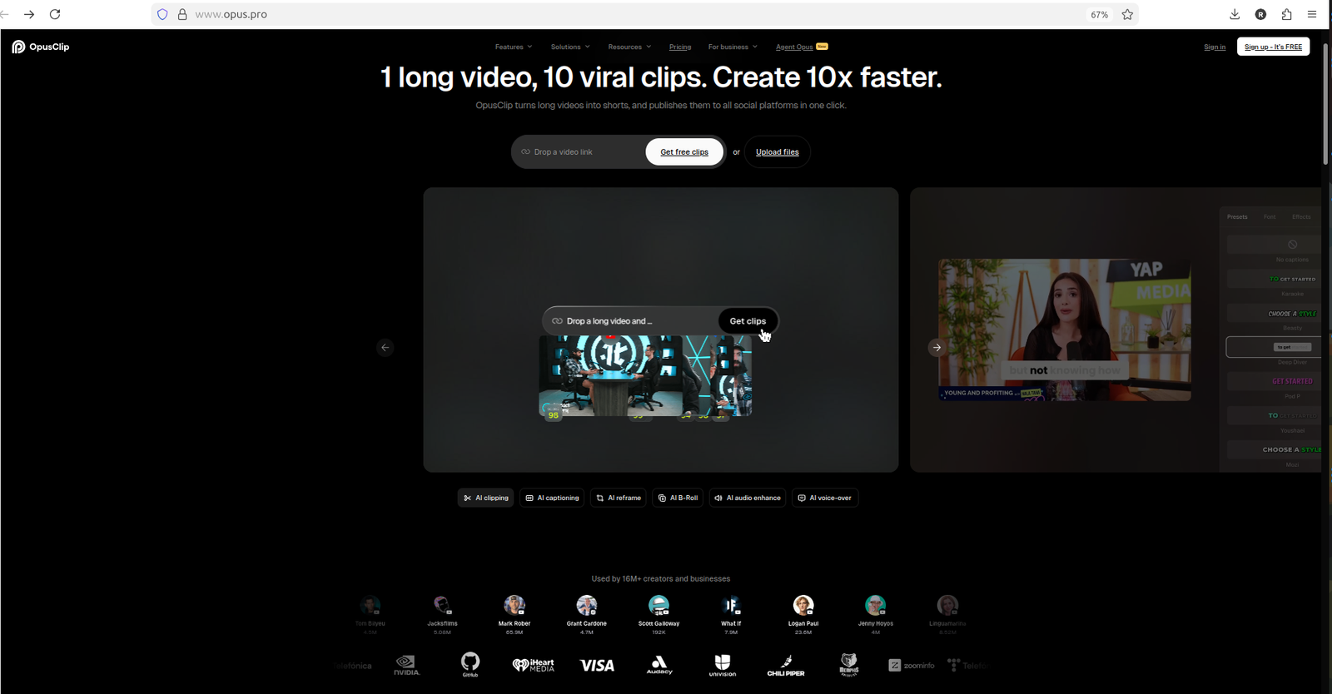Go back with browser back arrow

pos(4,14)
